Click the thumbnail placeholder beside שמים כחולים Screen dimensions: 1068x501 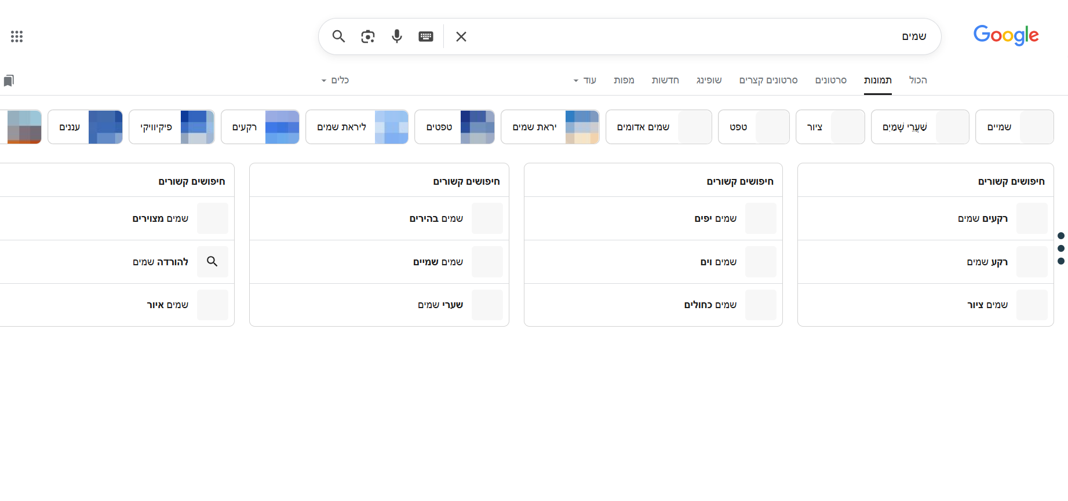pos(761,305)
